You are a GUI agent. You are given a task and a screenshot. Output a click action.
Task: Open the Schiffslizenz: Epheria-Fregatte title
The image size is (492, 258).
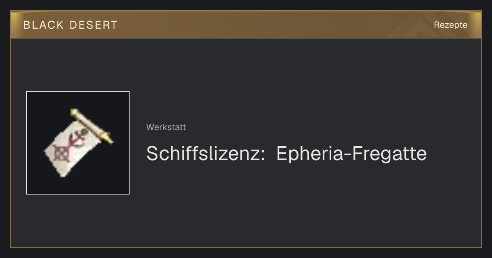click(x=287, y=154)
